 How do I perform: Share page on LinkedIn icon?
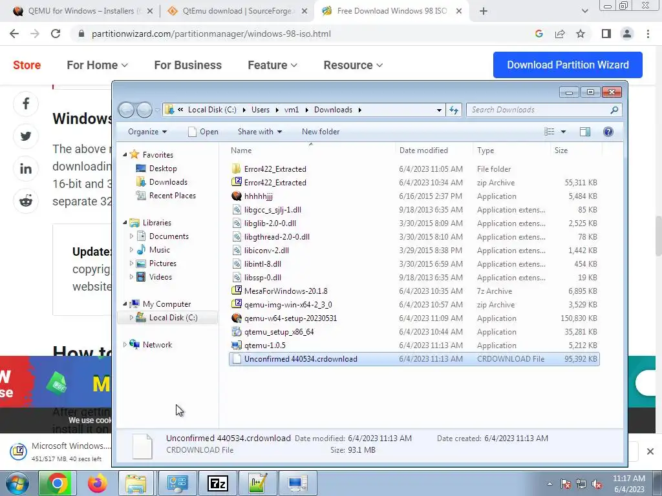(x=26, y=169)
